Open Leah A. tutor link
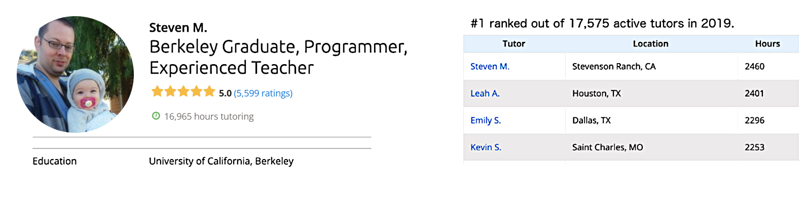This screenshot has height=202, width=811. tap(485, 93)
